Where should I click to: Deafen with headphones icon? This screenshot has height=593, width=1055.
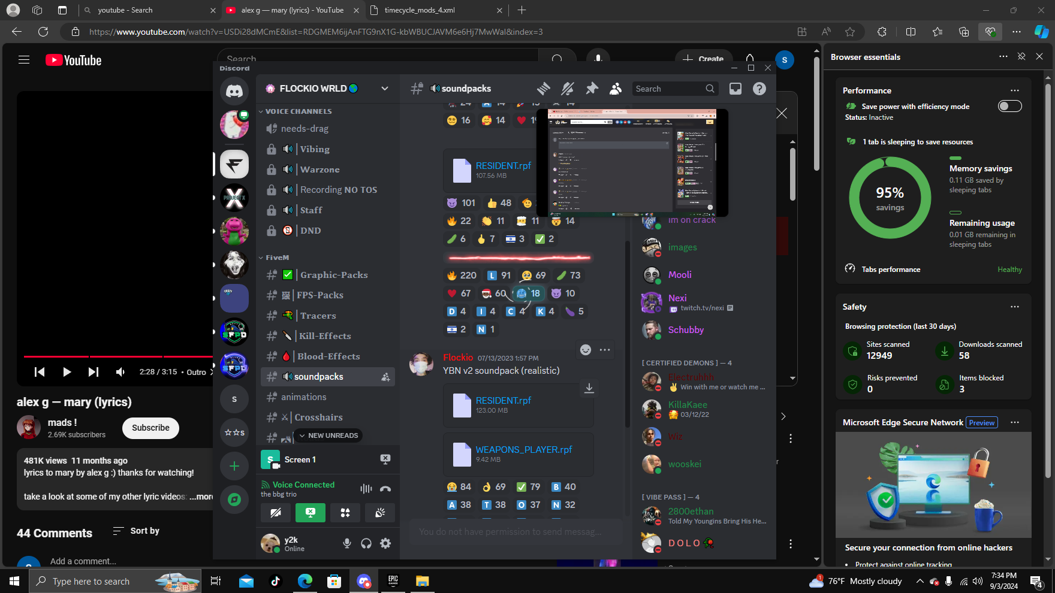click(x=366, y=543)
